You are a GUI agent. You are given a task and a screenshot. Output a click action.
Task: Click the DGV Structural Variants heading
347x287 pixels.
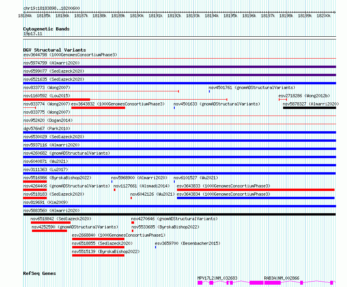point(55,50)
